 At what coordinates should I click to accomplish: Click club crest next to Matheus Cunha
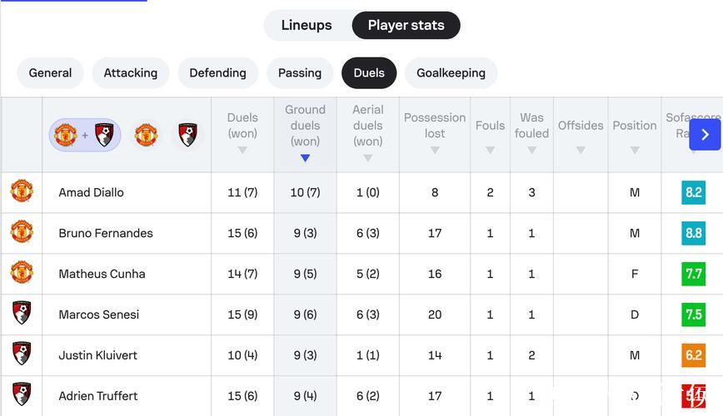pyautogui.click(x=22, y=274)
